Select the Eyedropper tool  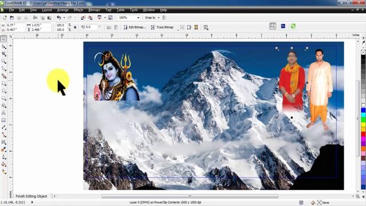pos(3,150)
